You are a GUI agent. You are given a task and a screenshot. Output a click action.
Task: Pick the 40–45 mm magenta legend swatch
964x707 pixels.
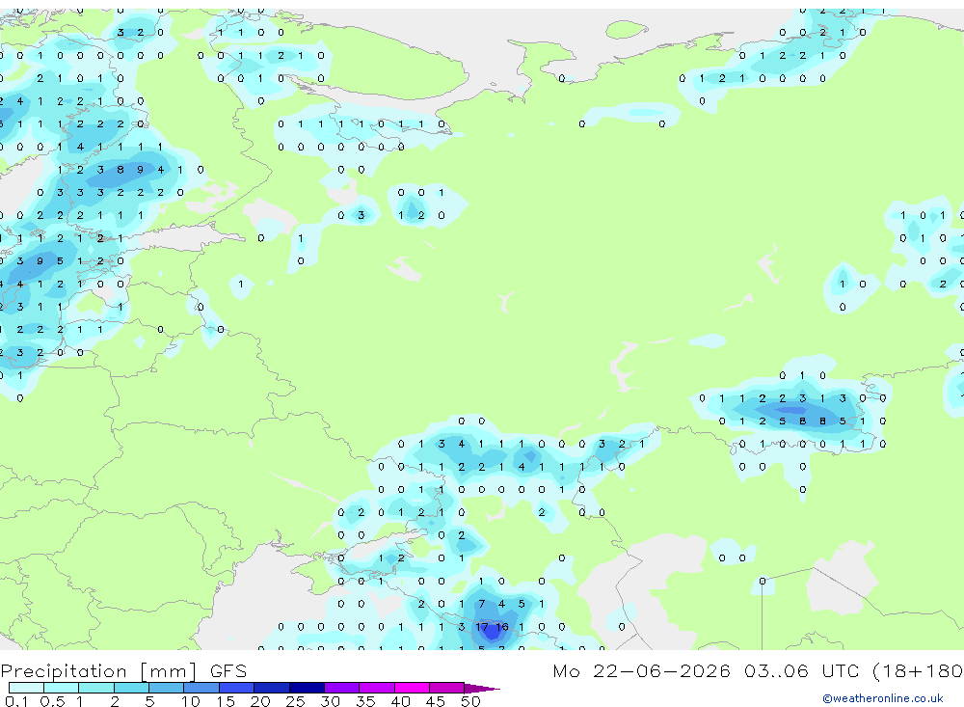412,688
